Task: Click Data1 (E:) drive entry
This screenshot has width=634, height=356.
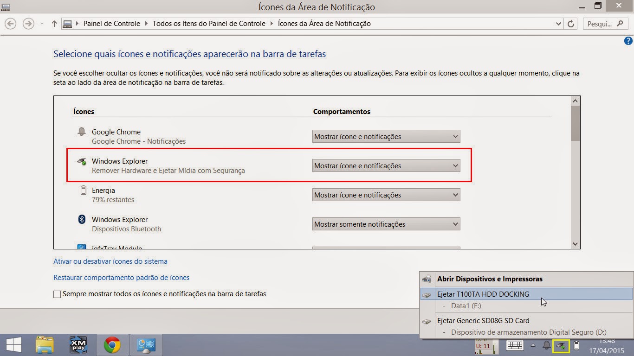Action: 466,306
